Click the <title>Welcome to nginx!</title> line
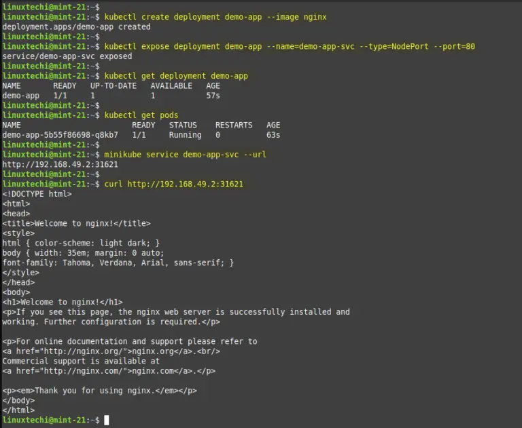Screen dimensions: 522x428 76,223
